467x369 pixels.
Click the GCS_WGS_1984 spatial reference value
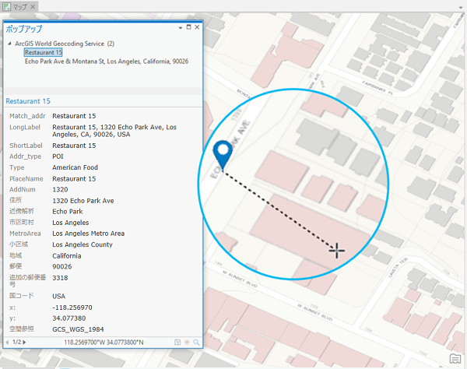click(78, 329)
